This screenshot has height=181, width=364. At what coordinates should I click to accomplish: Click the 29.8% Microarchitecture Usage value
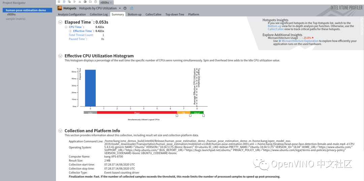[307, 38]
